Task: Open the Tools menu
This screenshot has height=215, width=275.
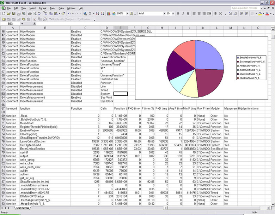Action: pyautogui.click(x=53, y=8)
